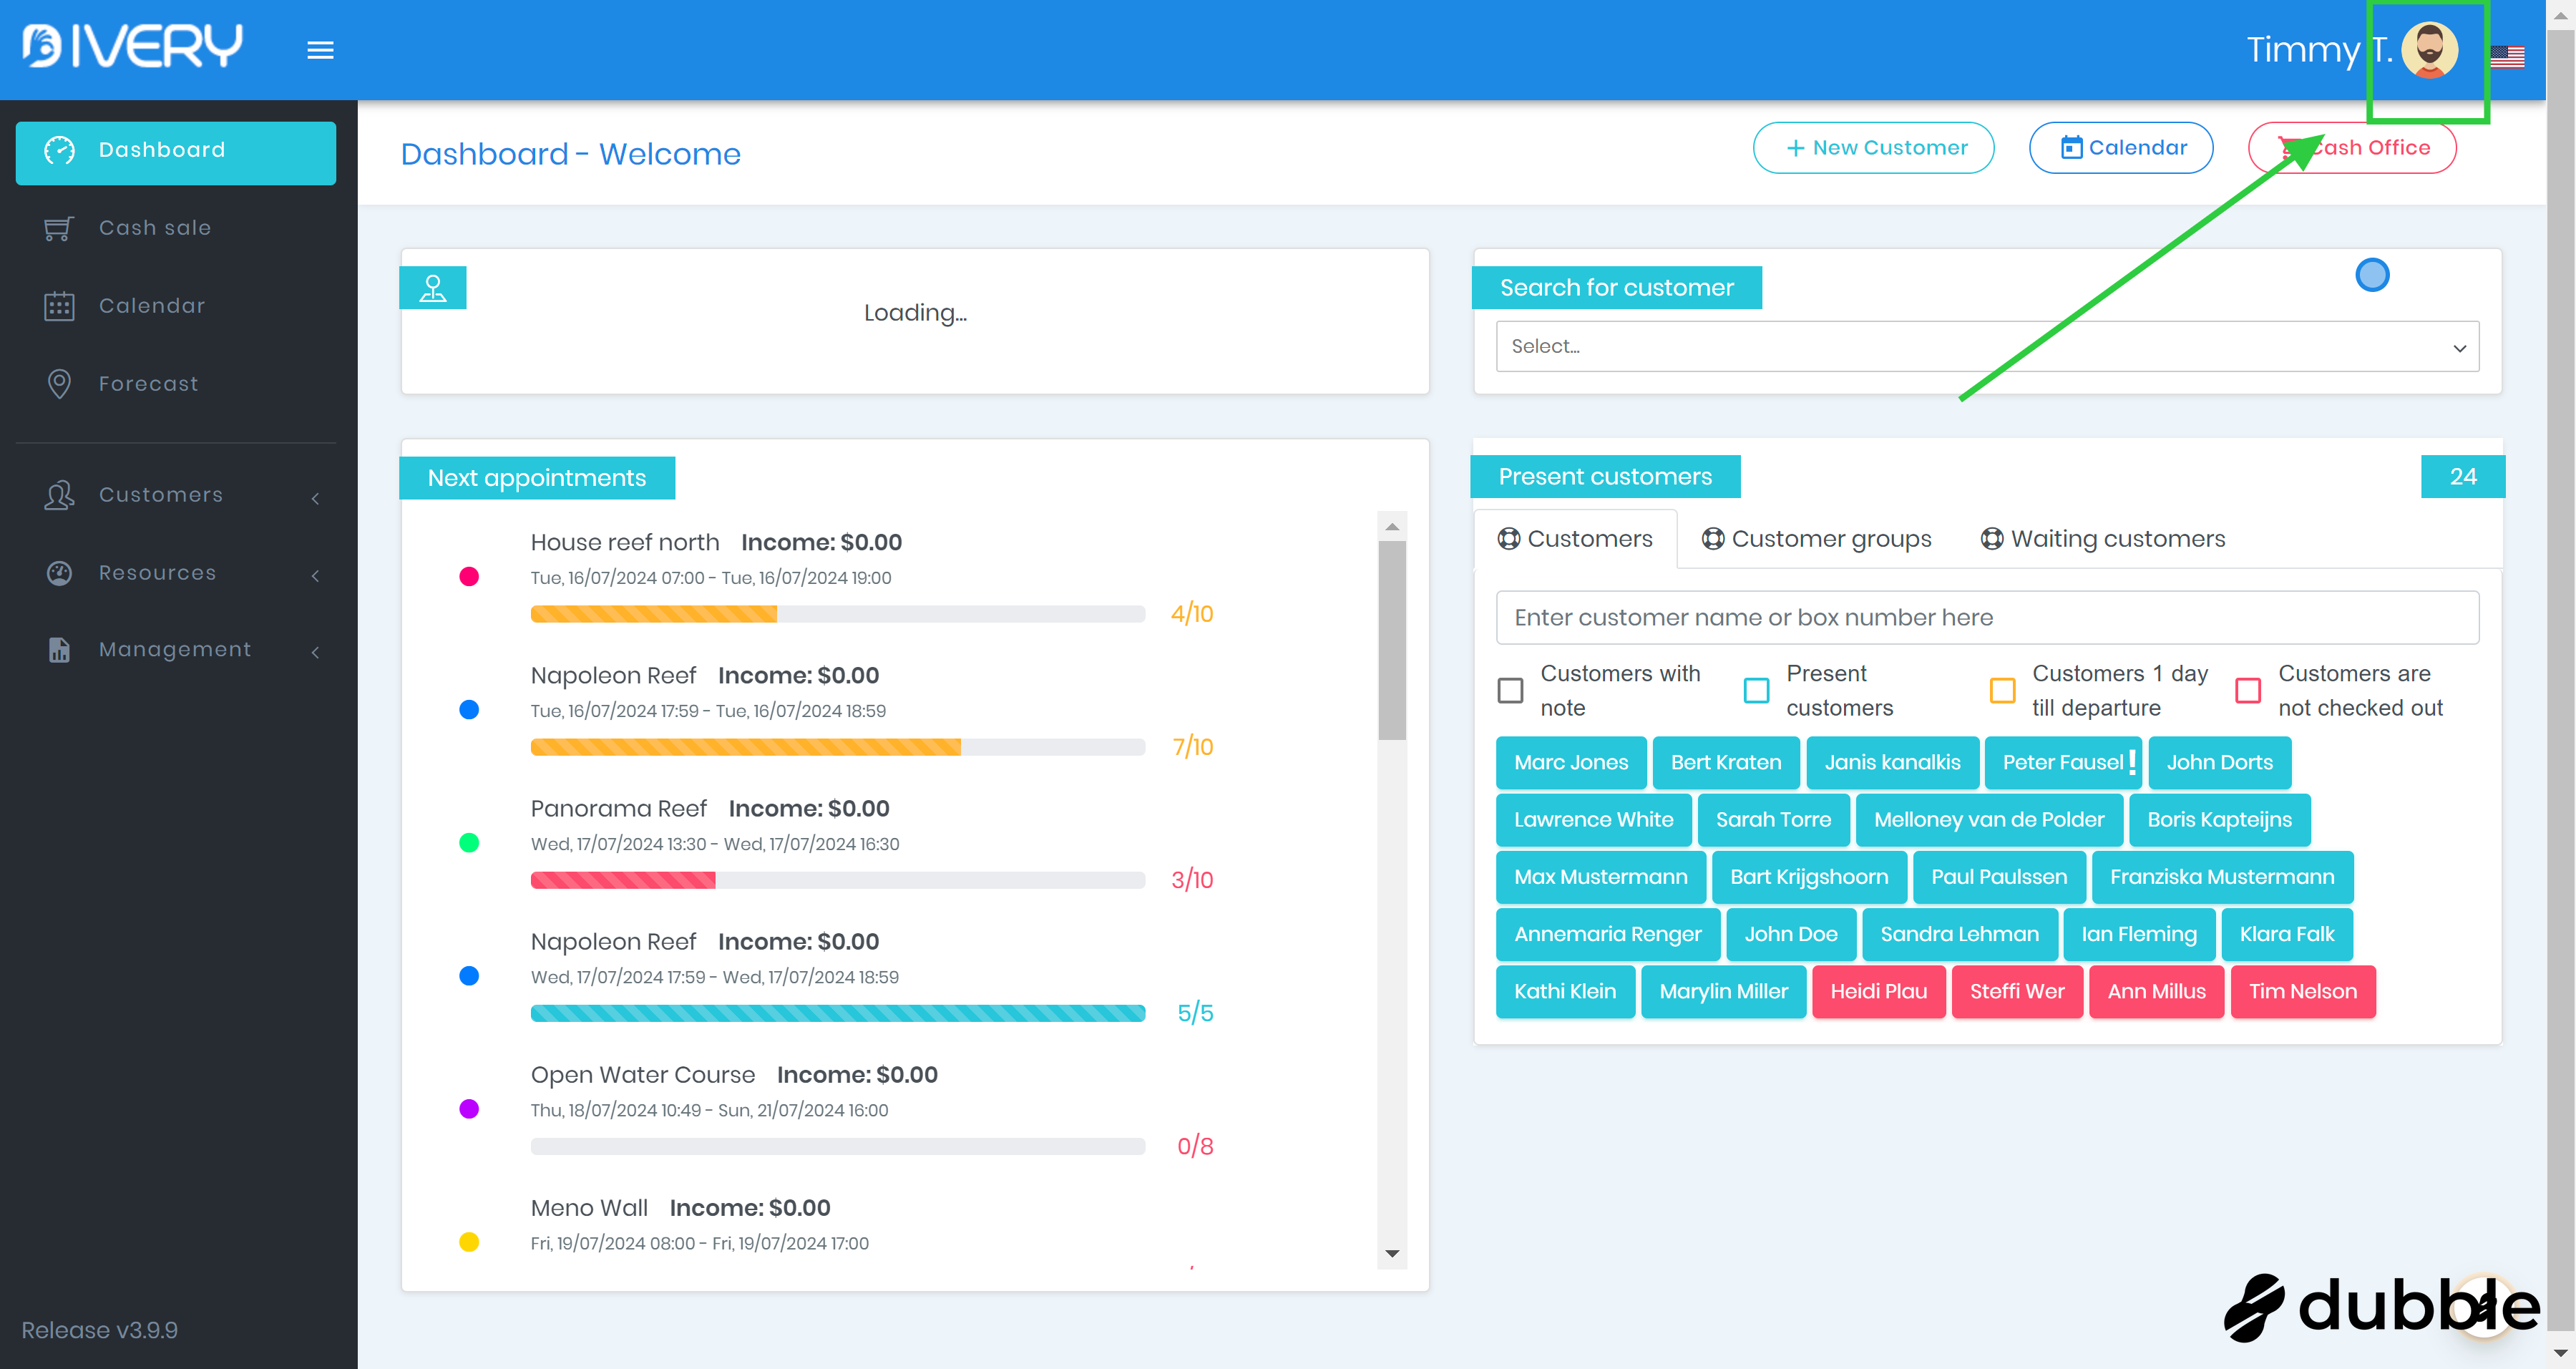Click the green dot for Panorama Reef
This screenshot has width=2576, height=1369.
coord(469,843)
